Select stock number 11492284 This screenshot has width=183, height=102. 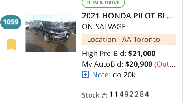pos(129,94)
